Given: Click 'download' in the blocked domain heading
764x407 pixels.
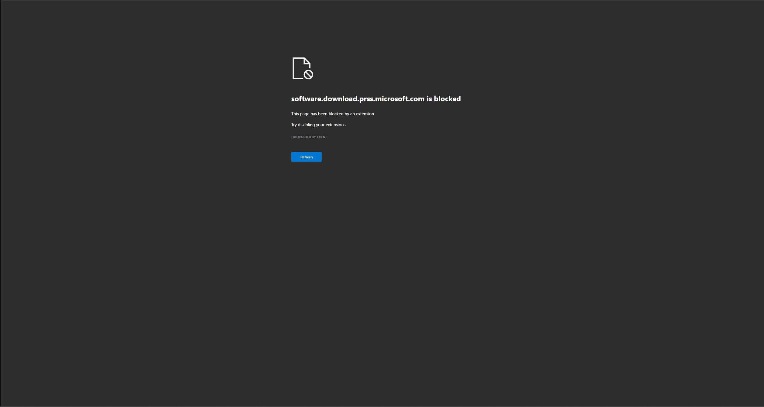Looking at the screenshot, I should pyautogui.click(x=340, y=99).
